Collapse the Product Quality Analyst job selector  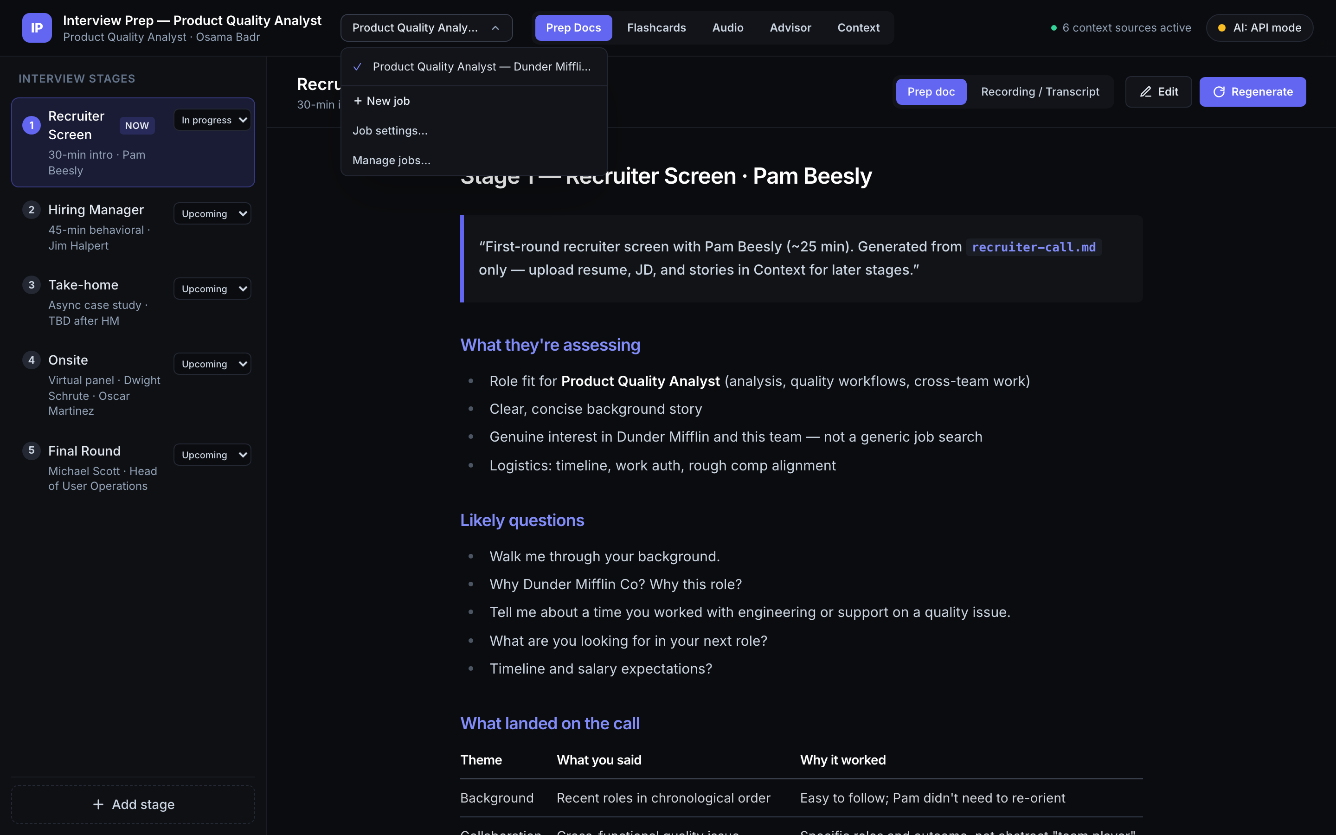426,28
